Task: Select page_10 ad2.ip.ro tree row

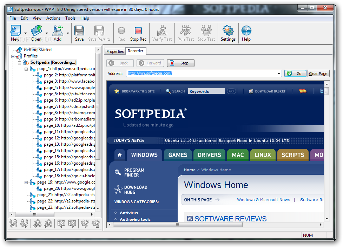Action: [x=69, y=125]
